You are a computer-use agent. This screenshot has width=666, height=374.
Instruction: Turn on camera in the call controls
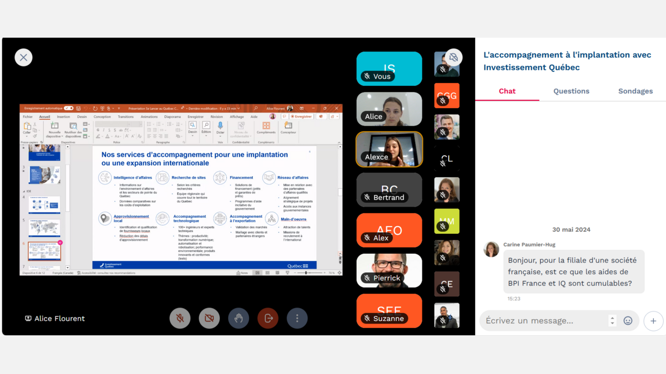tap(209, 318)
